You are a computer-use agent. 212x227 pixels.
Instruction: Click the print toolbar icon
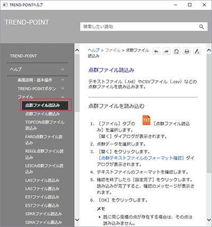187,51
